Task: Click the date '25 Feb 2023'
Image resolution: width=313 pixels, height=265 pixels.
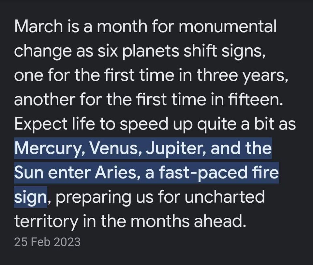Action: [47, 242]
